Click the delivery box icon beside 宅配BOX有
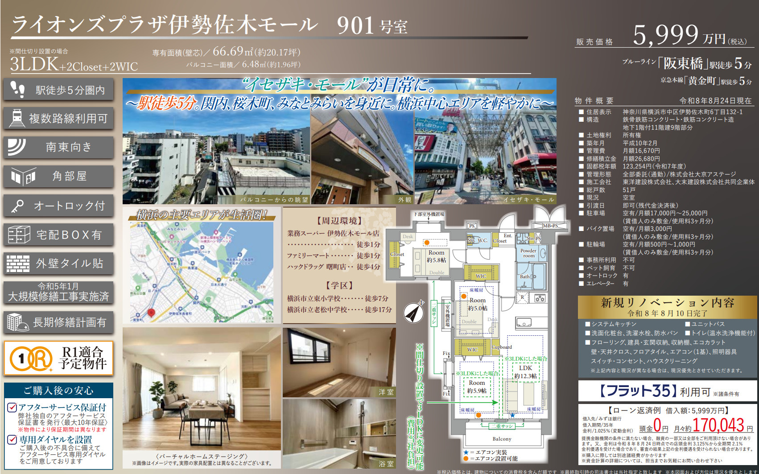Image resolution: width=759 pixels, height=474 pixels. point(19,235)
